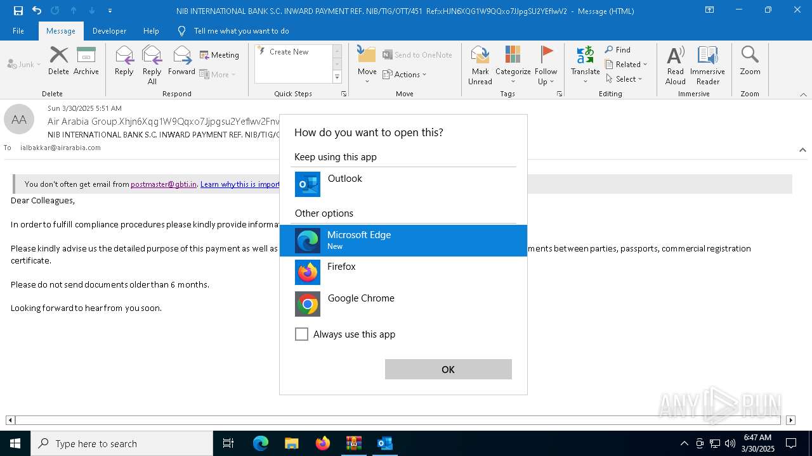
Task: Expand the More respond options
Action: [x=218, y=74]
